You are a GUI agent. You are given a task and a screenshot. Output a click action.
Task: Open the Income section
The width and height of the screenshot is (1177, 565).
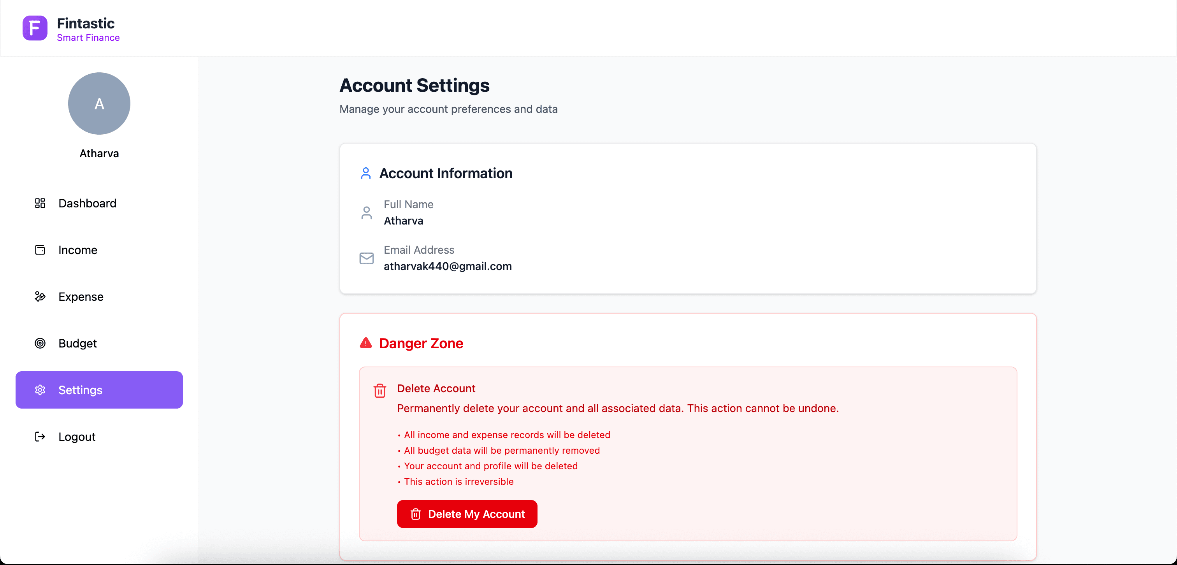[x=78, y=250]
